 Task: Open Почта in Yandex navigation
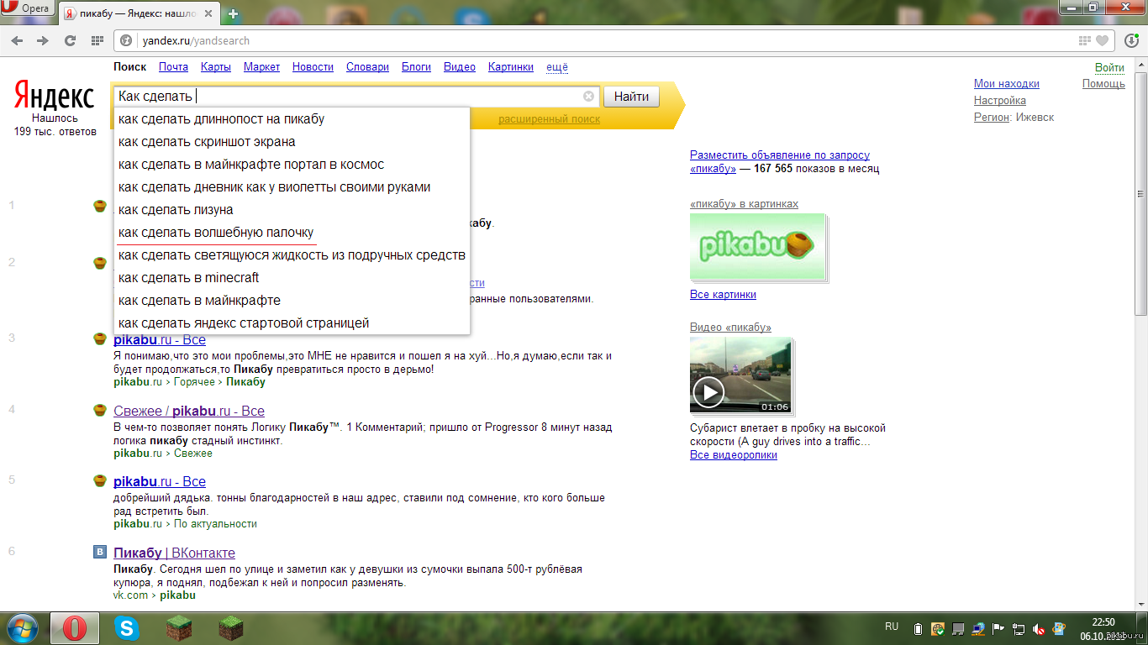click(173, 67)
